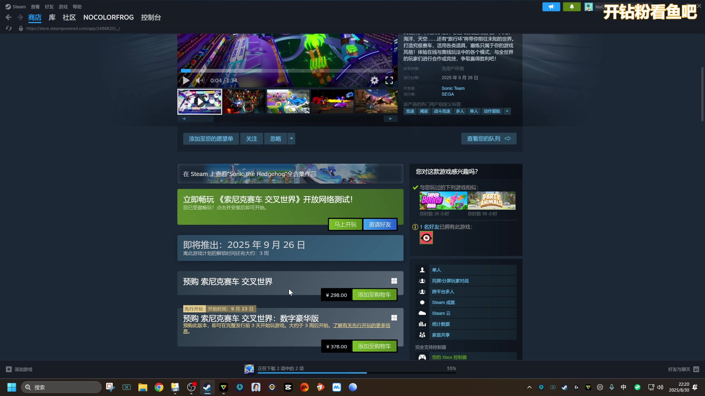The height and width of the screenshot is (396, 705).
Task: Click the page vertical scrollbar
Action: click(702, 94)
